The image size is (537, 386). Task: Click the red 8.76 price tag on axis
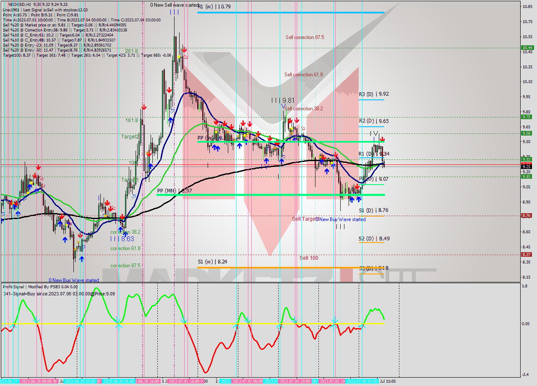(527, 216)
